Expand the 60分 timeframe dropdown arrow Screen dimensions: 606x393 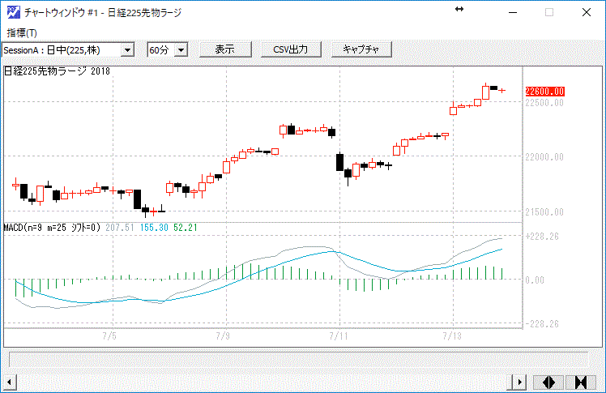(181, 50)
